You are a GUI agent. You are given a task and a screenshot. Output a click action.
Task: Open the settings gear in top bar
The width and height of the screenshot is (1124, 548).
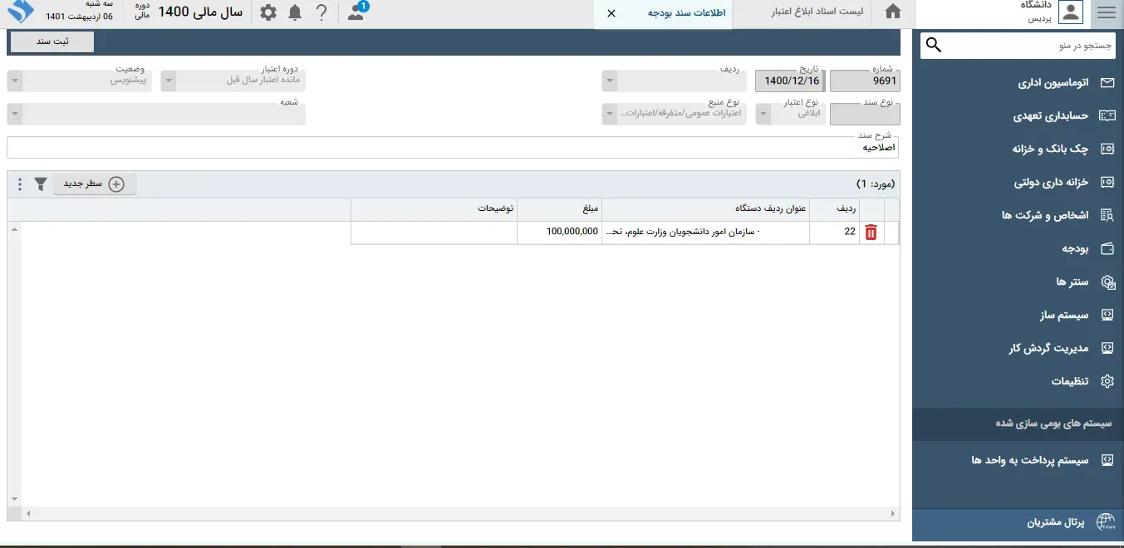point(268,12)
